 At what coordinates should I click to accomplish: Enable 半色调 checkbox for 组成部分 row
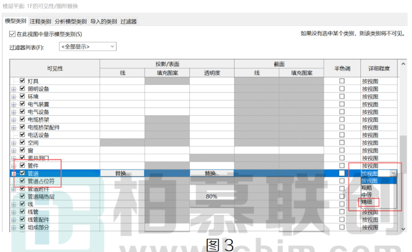342,227
